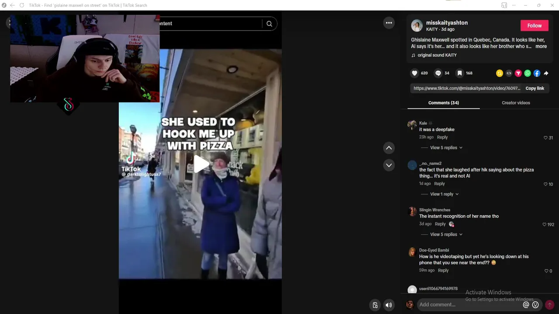Screen dimensions: 559x314
Task: Post the comment with the red arrow
Action: click(550, 304)
